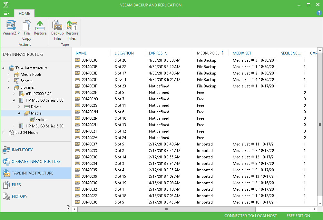Select the Drives tree node

pos(36,106)
